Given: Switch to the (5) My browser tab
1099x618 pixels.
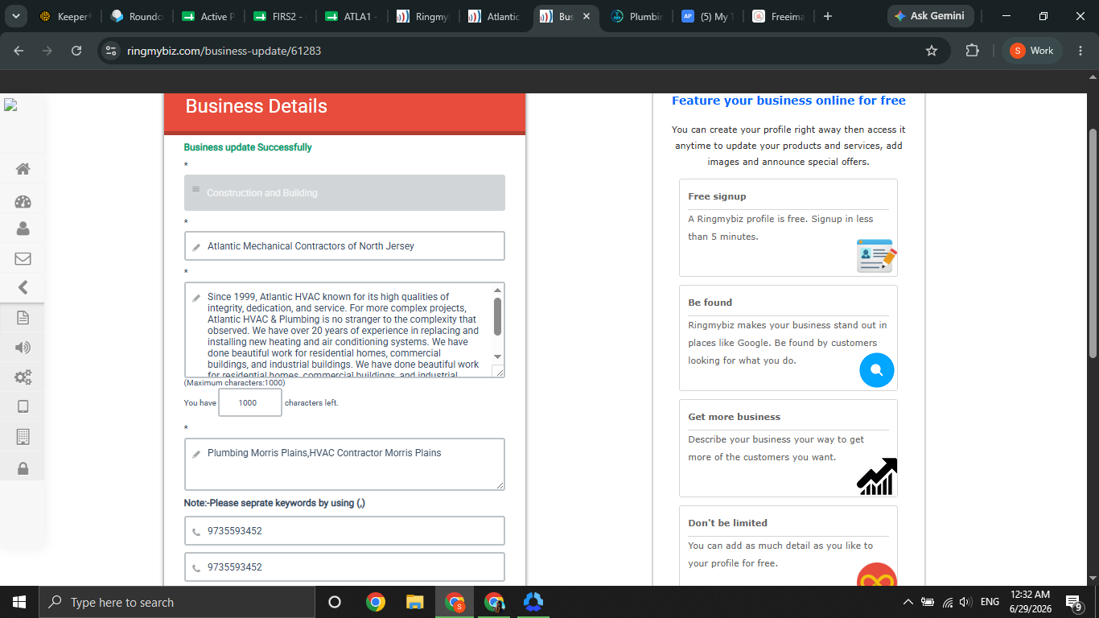Looking at the screenshot, I should click(x=708, y=16).
